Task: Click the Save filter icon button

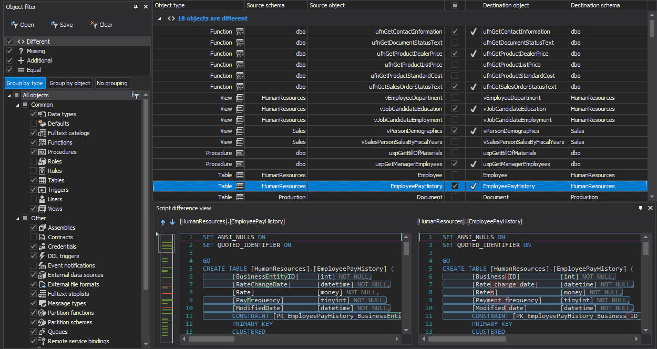Action: (61, 25)
